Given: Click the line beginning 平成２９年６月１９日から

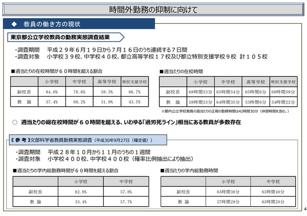Looking at the screenshot, I should 117,50.
